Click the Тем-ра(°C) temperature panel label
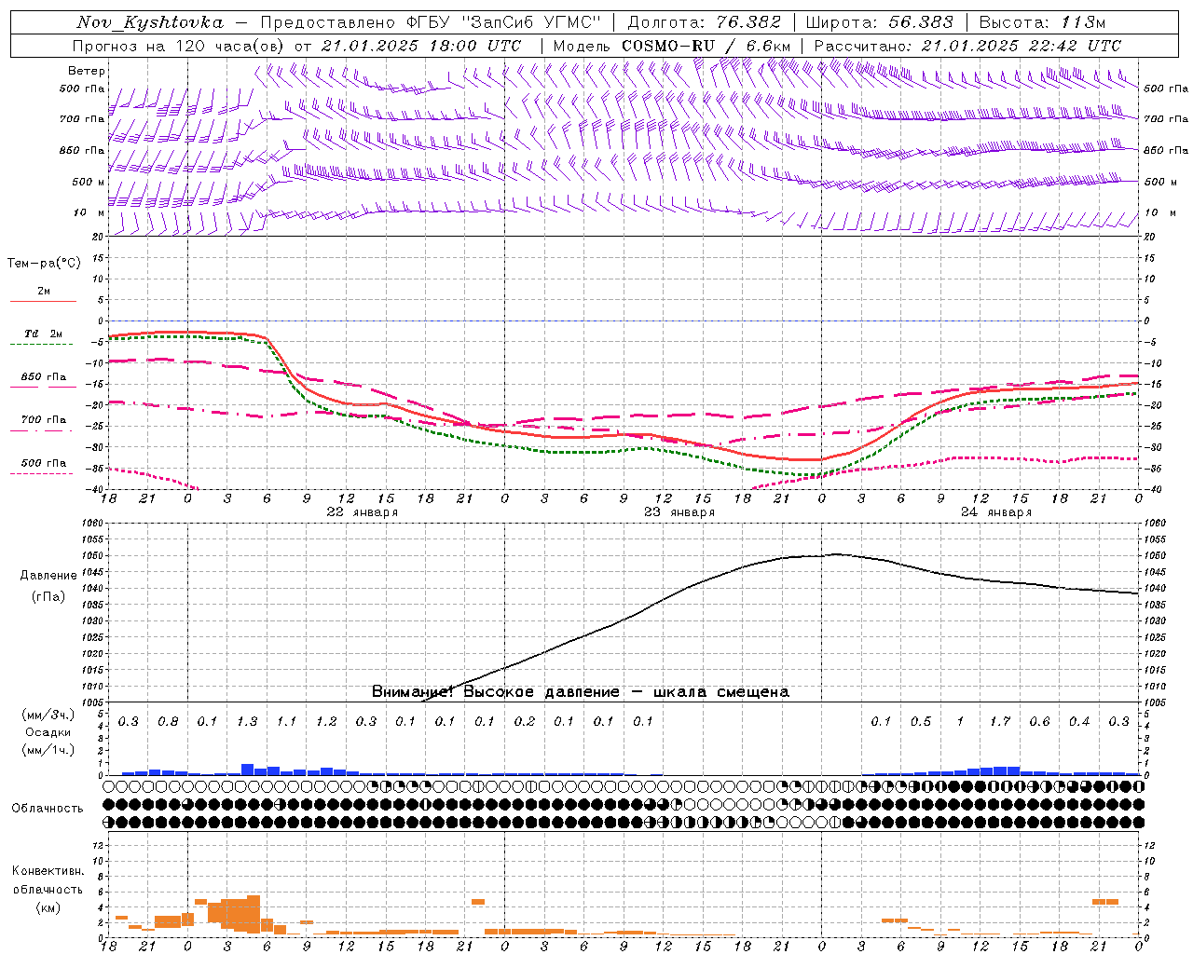Image resolution: width=1193 pixels, height=954 pixels. click(44, 264)
